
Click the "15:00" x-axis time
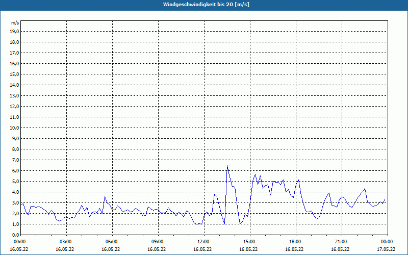250,242
